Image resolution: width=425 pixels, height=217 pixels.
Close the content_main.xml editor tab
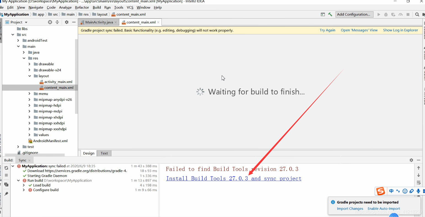coord(158,22)
